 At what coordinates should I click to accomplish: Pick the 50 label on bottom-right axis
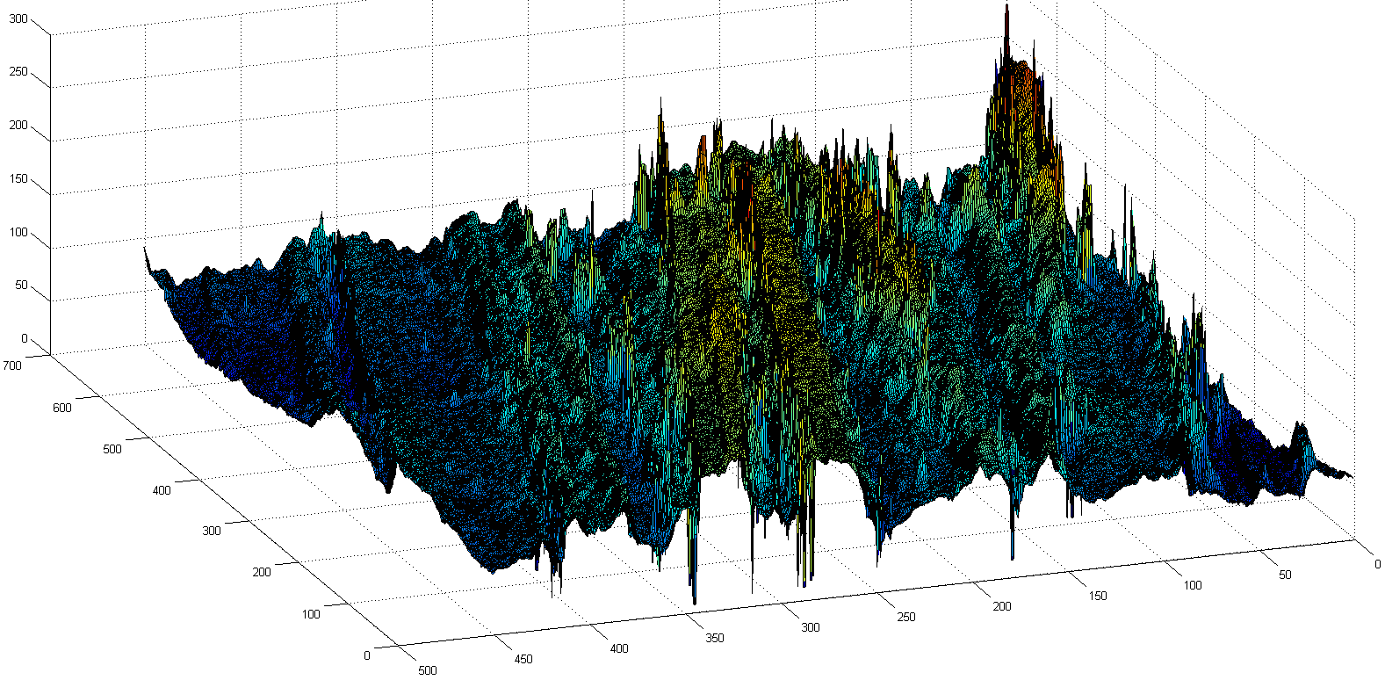[x=1284, y=575]
